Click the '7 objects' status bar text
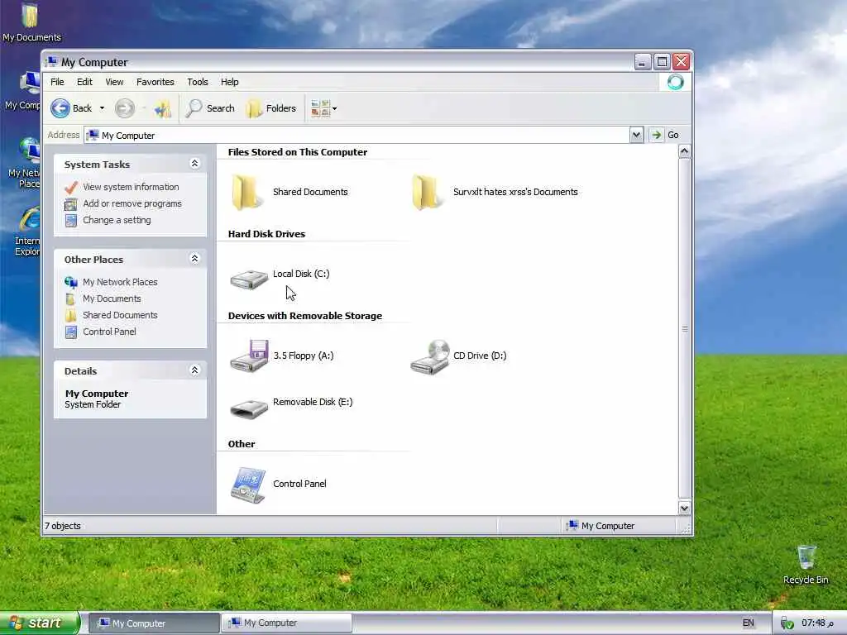 point(63,526)
